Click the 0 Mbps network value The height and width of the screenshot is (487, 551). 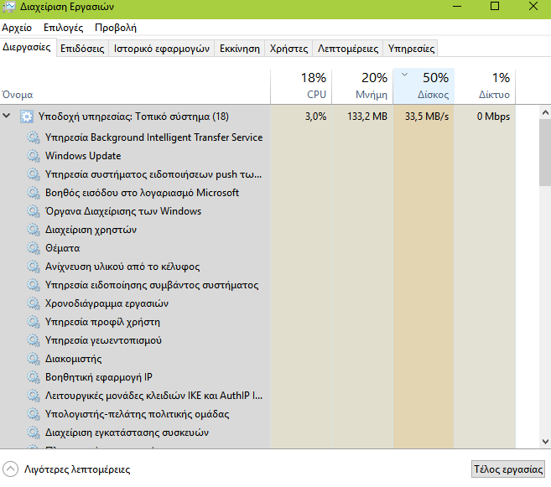tap(493, 117)
